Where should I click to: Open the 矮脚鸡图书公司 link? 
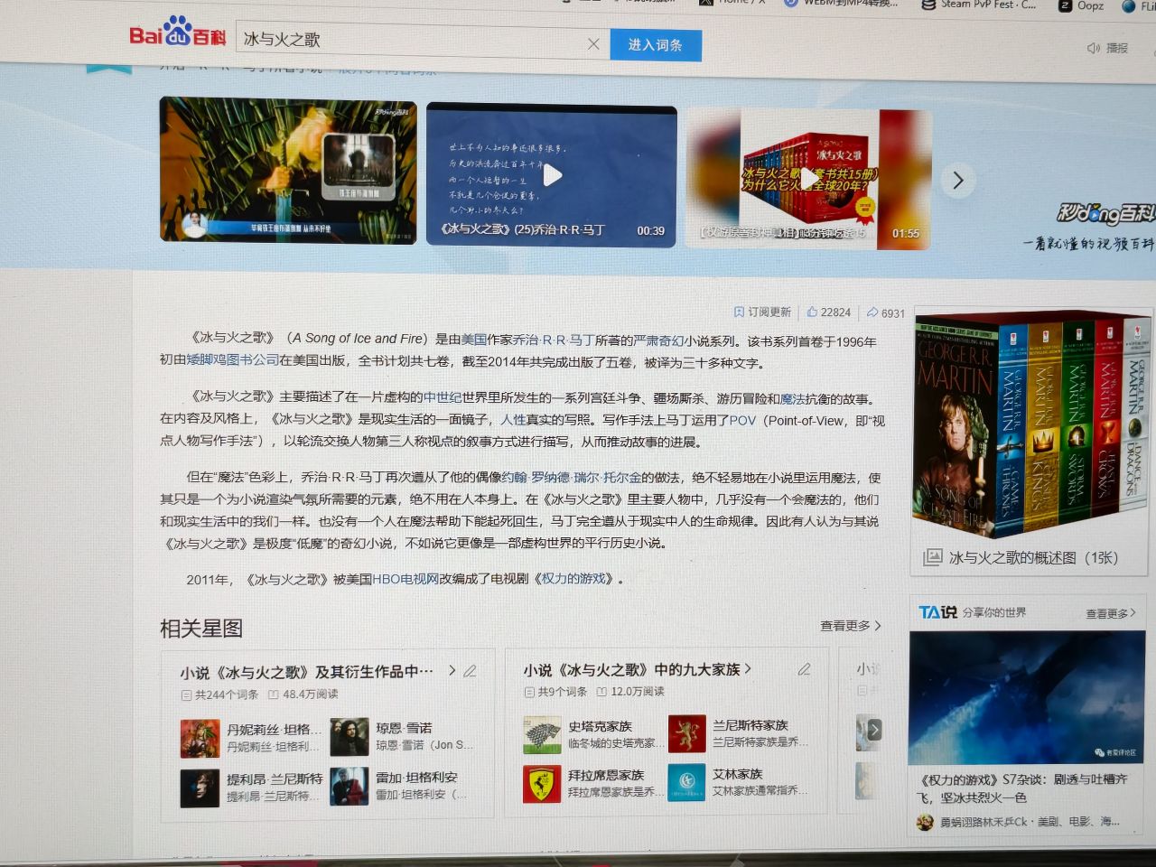(x=232, y=359)
